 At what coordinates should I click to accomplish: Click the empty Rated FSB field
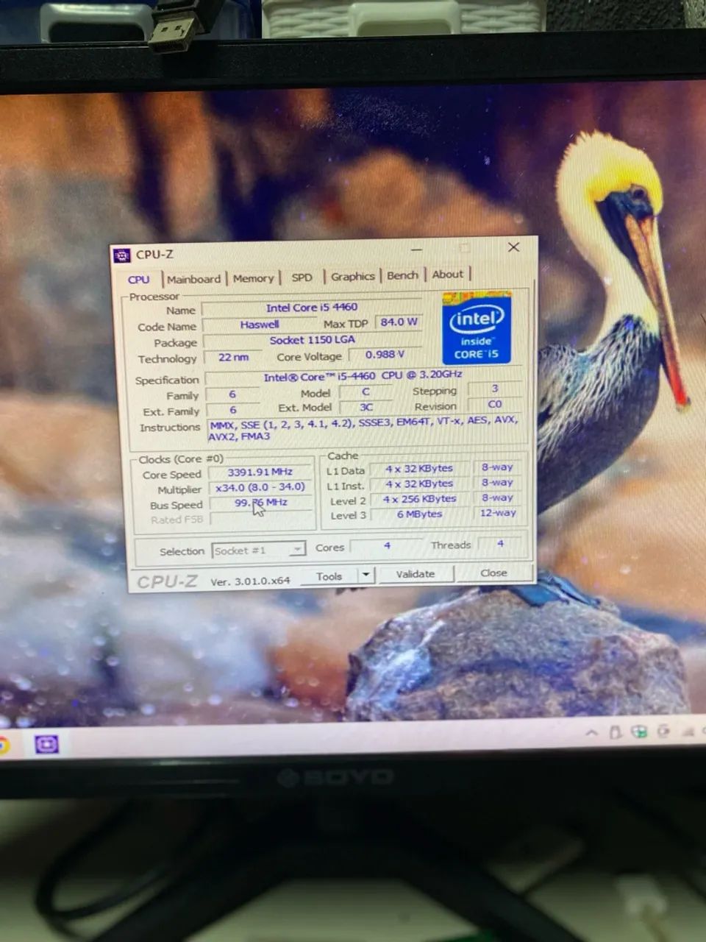click(262, 518)
